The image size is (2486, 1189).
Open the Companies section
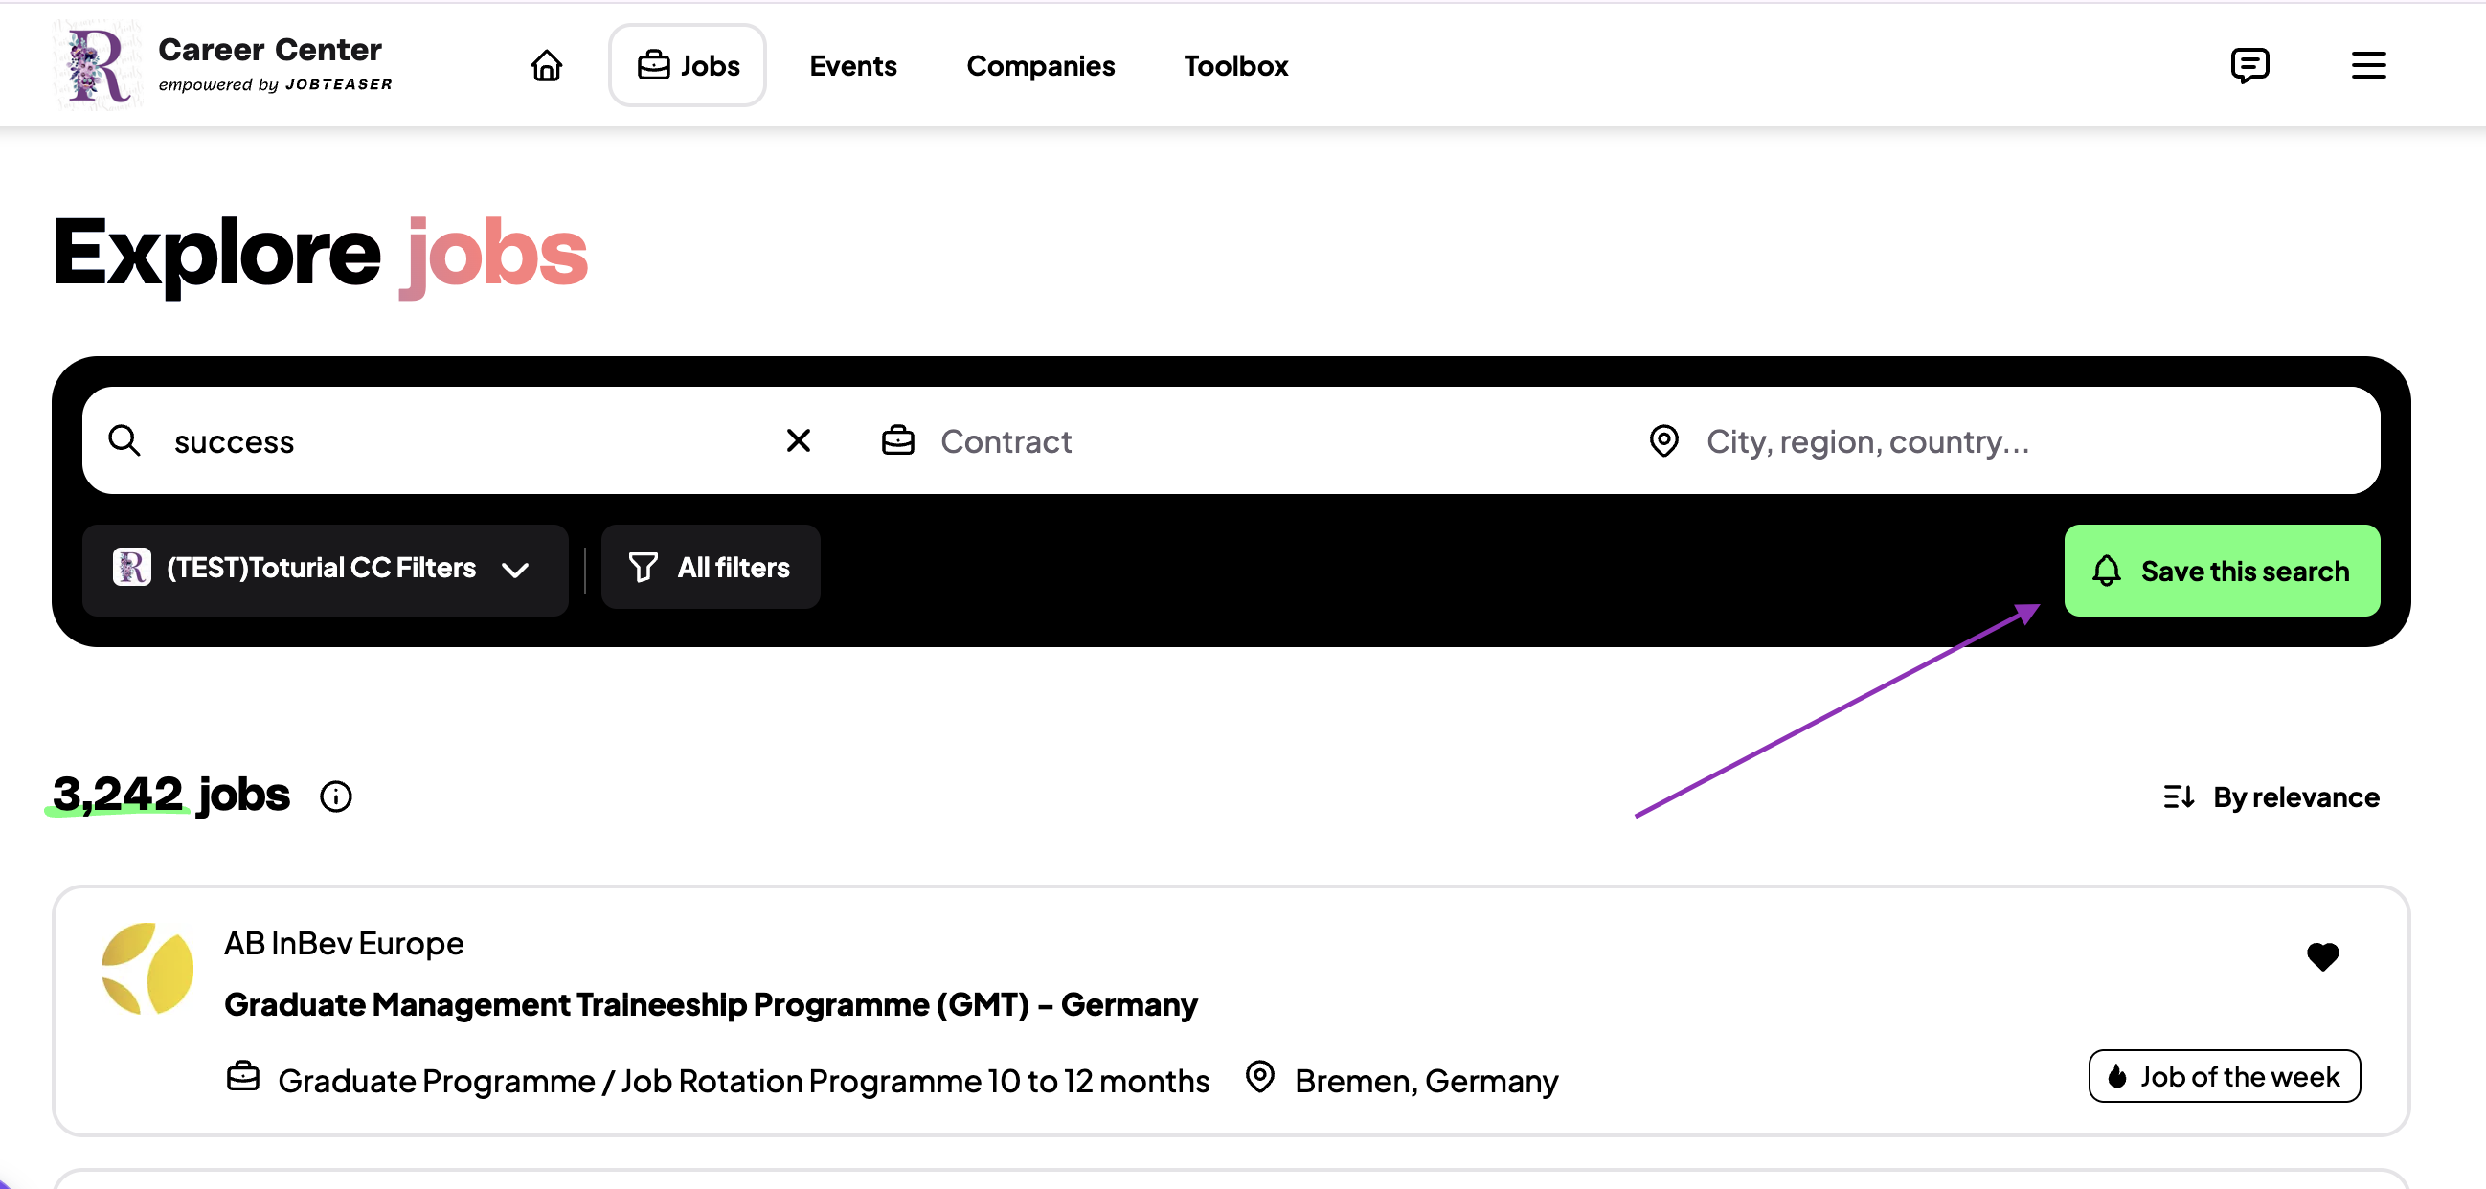click(x=1040, y=66)
